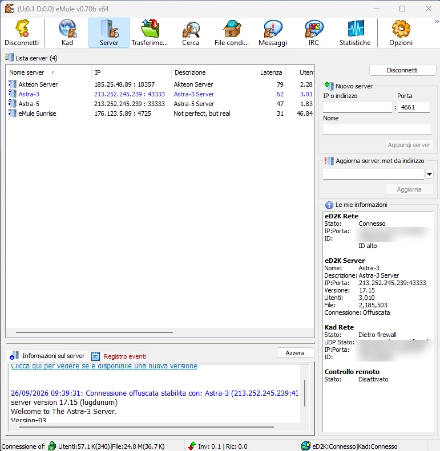Image resolution: width=440 pixels, height=451 pixels.
Task: Expand the toolbar overflow chevron
Action: point(437,22)
